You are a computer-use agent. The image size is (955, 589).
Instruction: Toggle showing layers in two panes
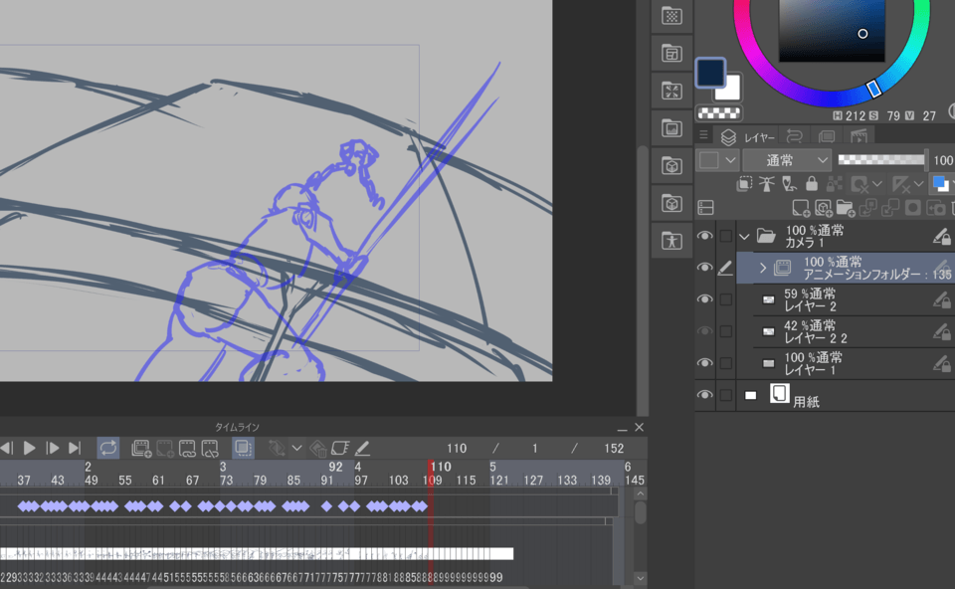(x=706, y=208)
